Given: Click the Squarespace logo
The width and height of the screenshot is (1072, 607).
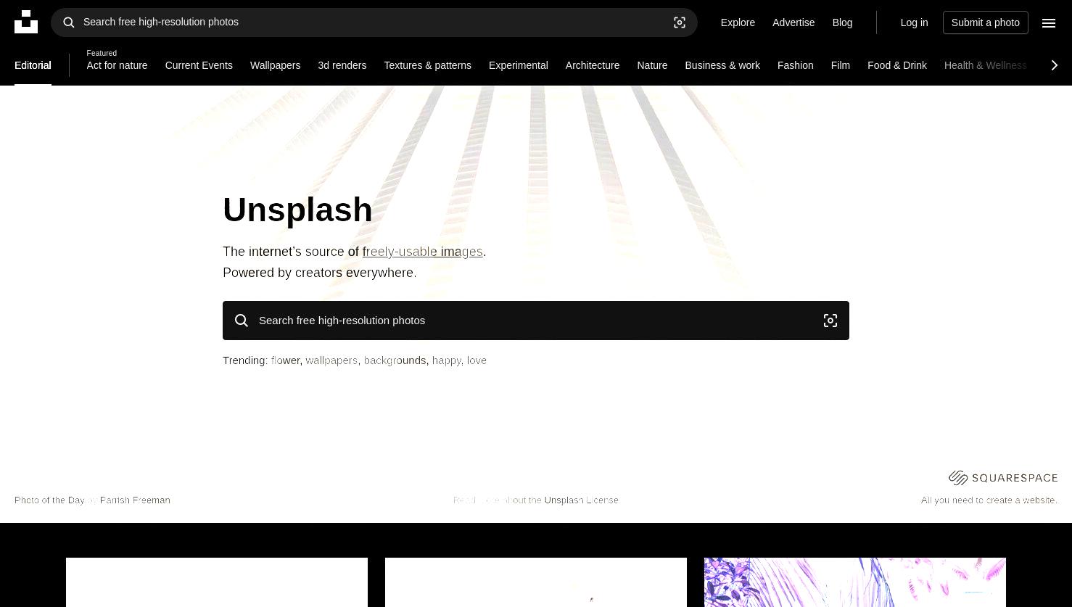Looking at the screenshot, I should 1003,478.
